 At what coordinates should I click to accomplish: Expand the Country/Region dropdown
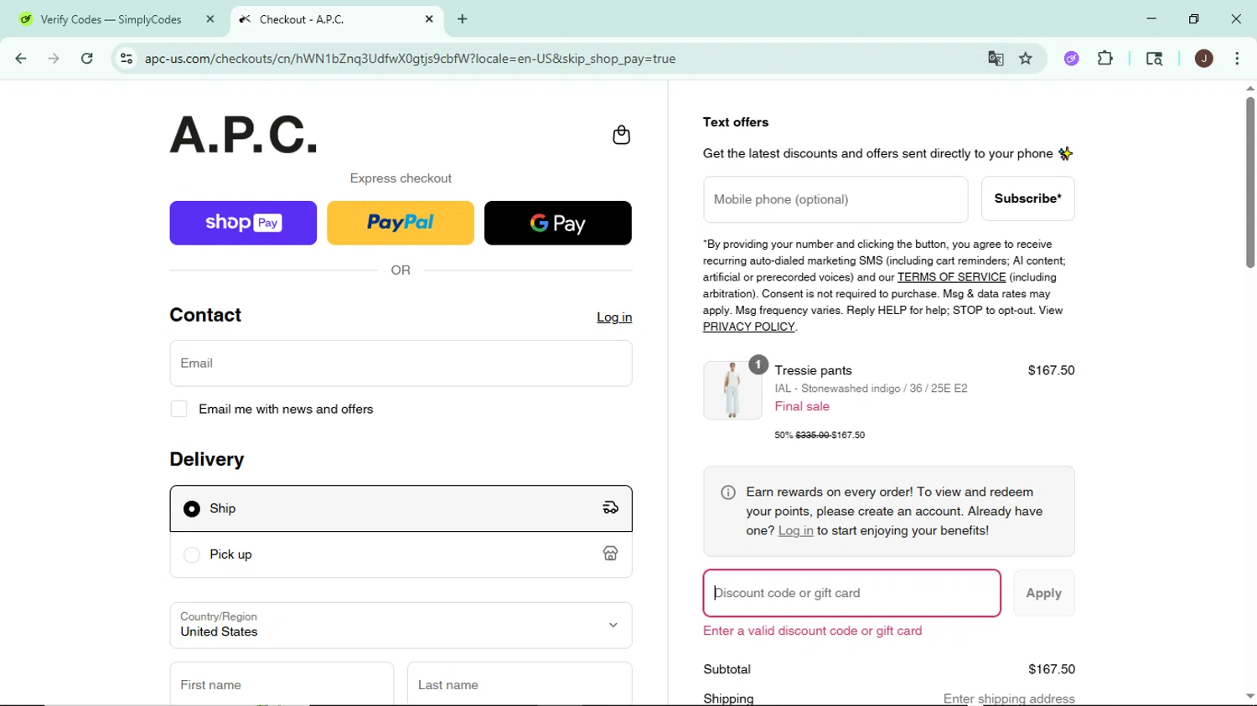(x=401, y=626)
